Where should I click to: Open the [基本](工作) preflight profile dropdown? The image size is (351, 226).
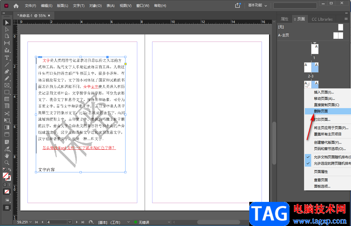pos(128,222)
